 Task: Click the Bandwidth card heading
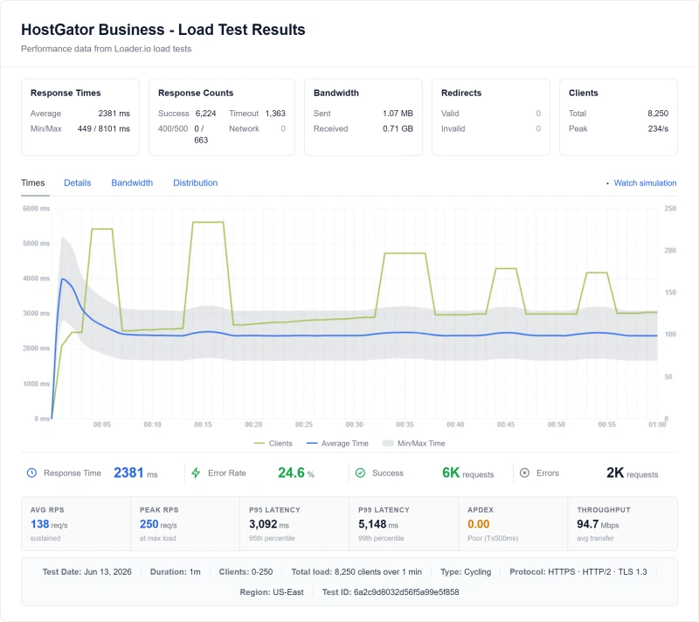336,93
